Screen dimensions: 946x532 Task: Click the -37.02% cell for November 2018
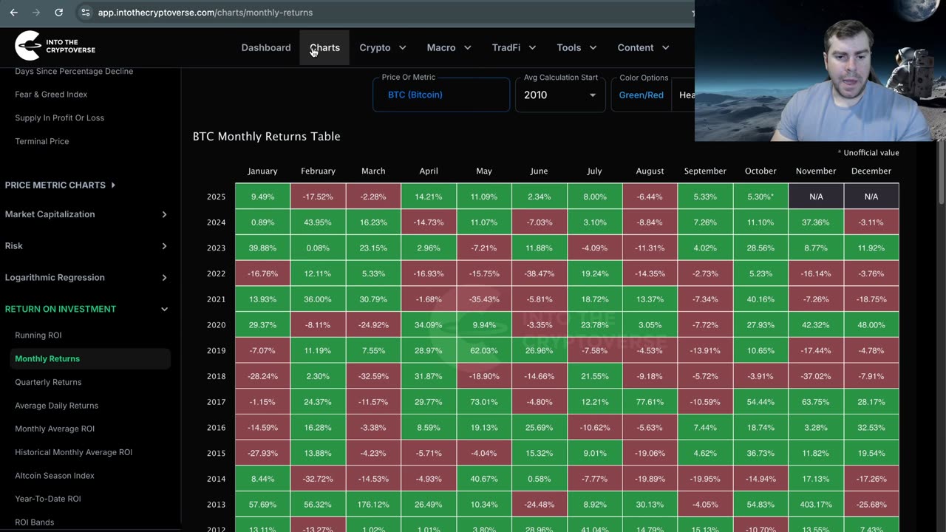816,376
